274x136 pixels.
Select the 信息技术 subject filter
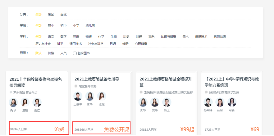[x=201, y=37]
